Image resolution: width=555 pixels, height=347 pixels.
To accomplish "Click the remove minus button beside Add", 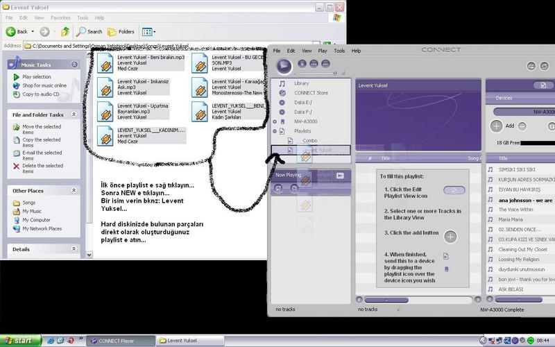I will click(x=522, y=126).
